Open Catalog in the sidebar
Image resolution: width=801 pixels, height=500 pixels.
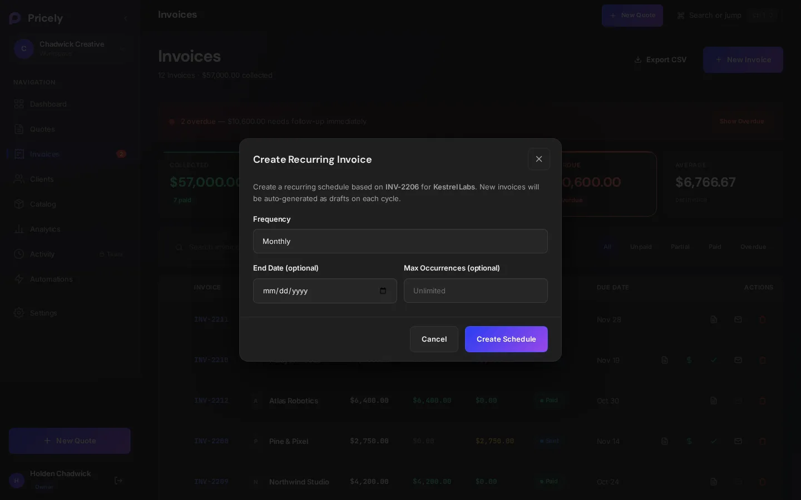tap(70, 204)
